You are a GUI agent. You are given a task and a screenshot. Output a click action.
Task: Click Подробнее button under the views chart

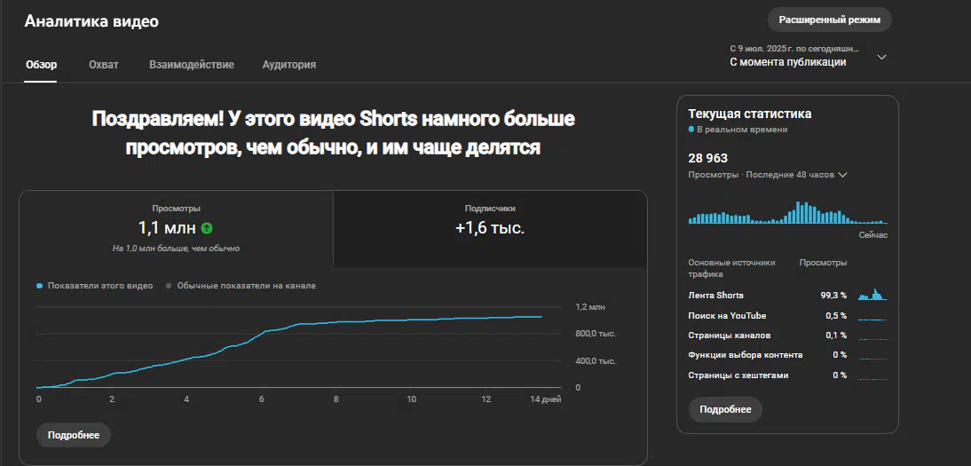click(x=74, y=435)
